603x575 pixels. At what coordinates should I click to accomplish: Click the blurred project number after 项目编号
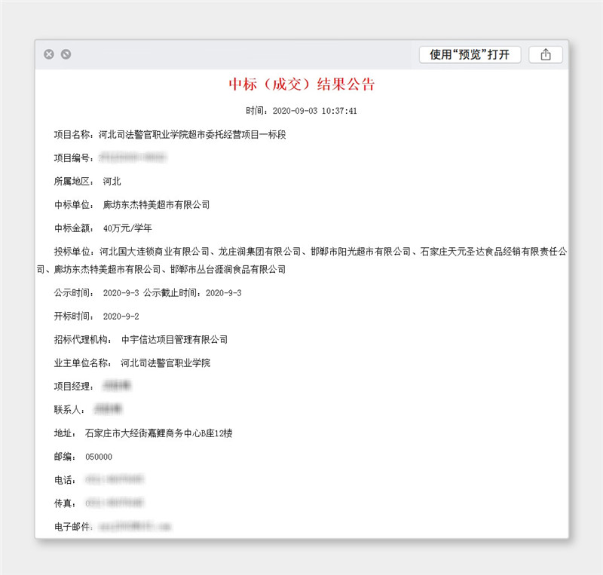coord(133,158)
